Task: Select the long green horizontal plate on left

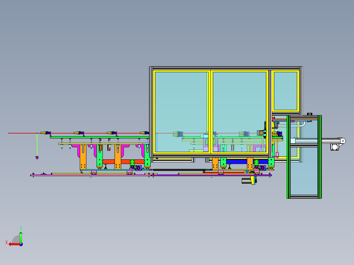Action: [x=100, y=137]
